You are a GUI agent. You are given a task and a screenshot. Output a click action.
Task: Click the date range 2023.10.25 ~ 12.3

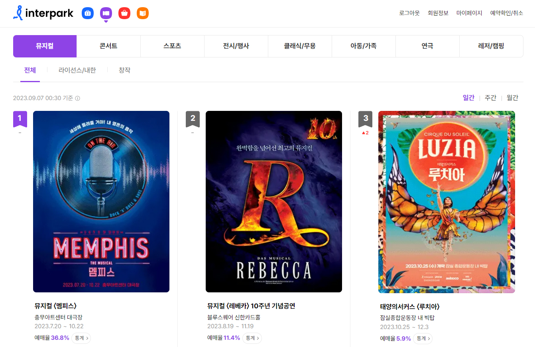coord(404,327)
